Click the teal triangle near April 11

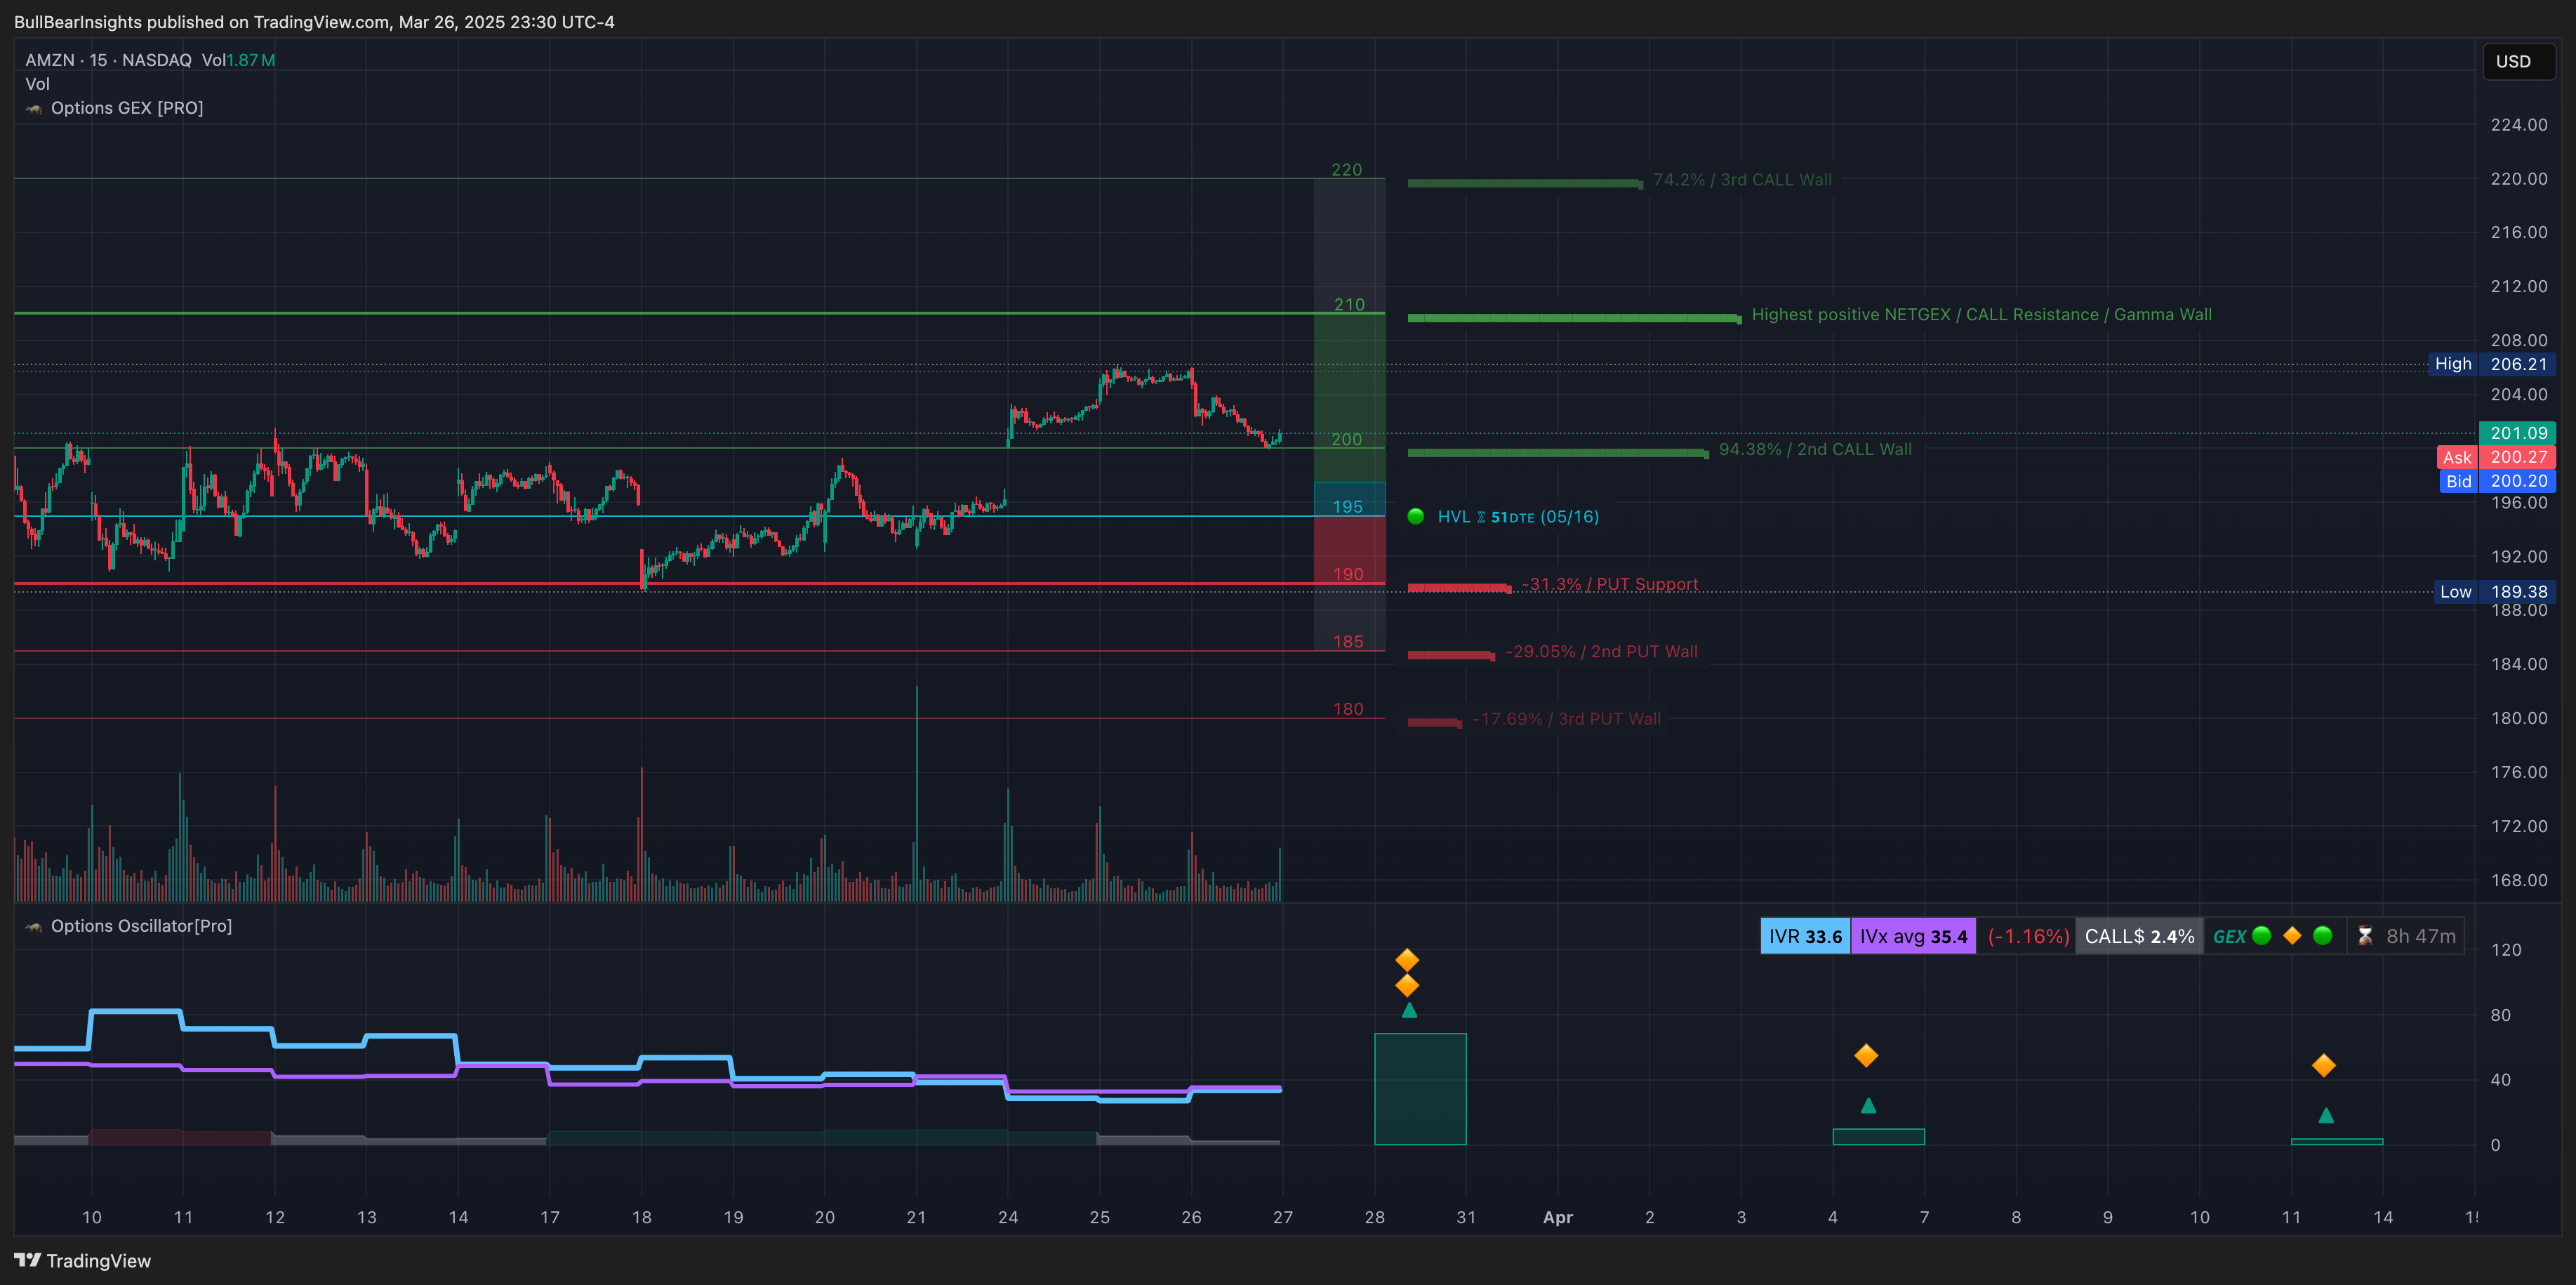click(2326, 1115)
